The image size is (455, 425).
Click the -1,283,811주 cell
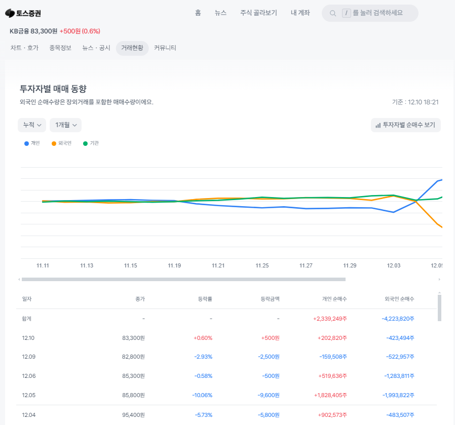coord(399,376)
